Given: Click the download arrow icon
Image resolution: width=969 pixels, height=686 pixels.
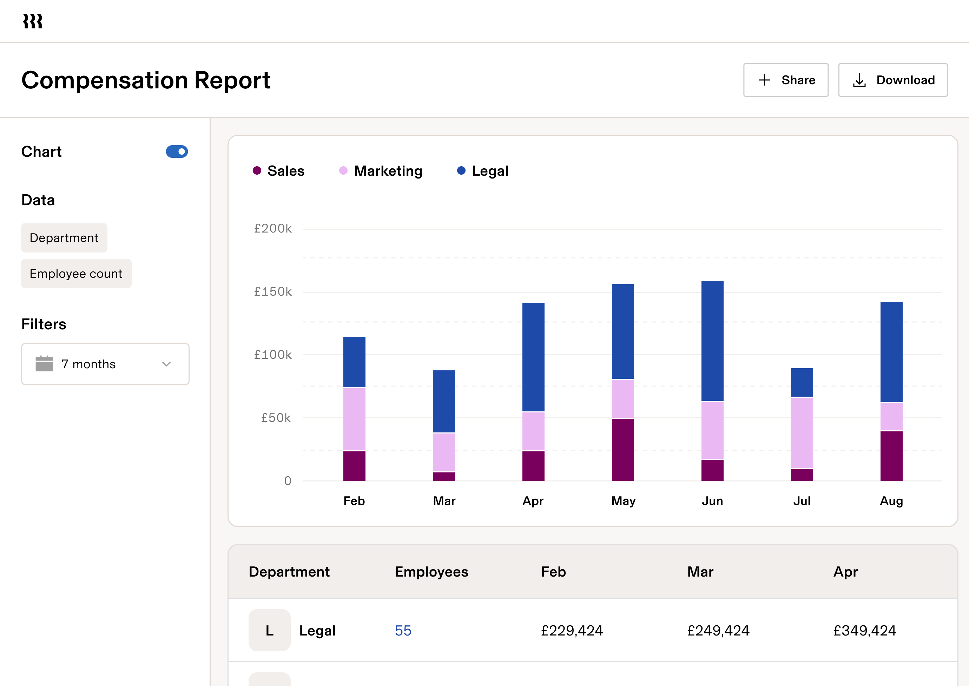Looking at the screenshot, I should 859,80.
